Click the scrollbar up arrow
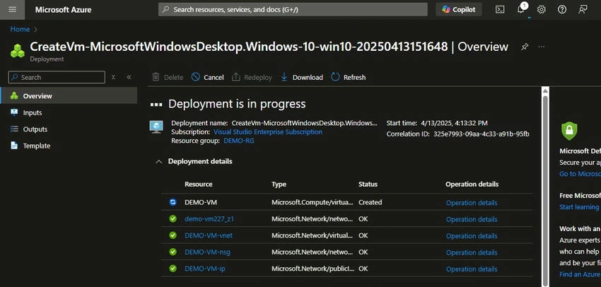Viewport: 601px width, 287px height. coord(545,90)
